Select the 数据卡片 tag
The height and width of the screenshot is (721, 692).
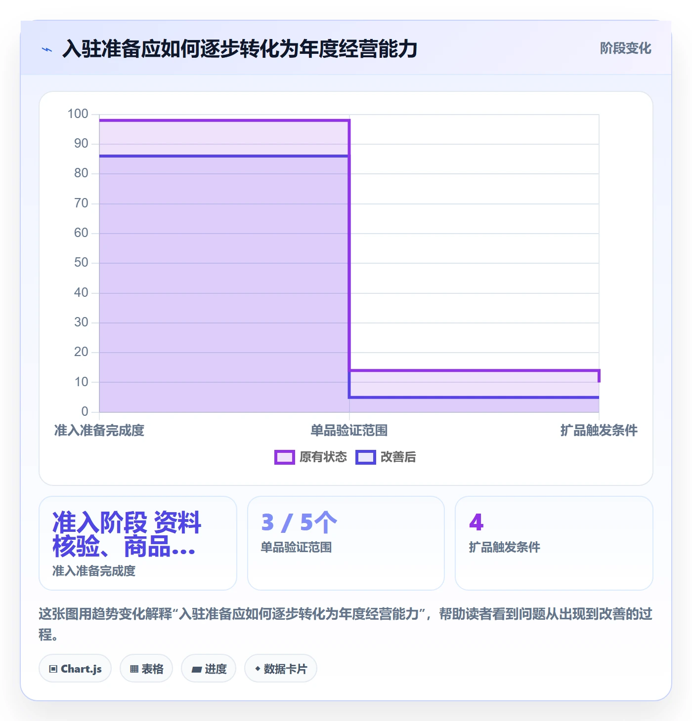[281, 669]
